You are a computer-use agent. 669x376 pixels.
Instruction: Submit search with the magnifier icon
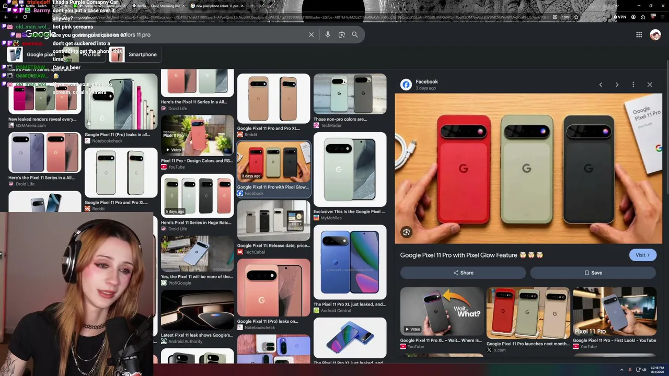click(355, 34)
